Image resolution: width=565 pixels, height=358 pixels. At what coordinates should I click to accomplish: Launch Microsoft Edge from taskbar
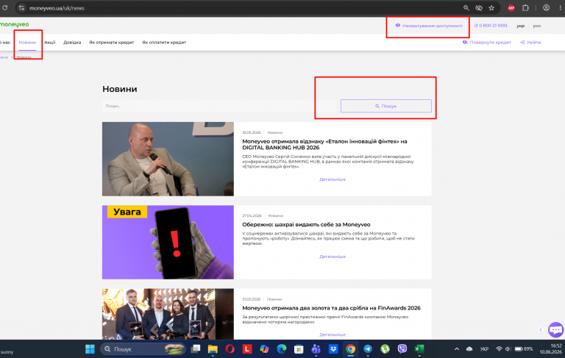coord(282,349)
